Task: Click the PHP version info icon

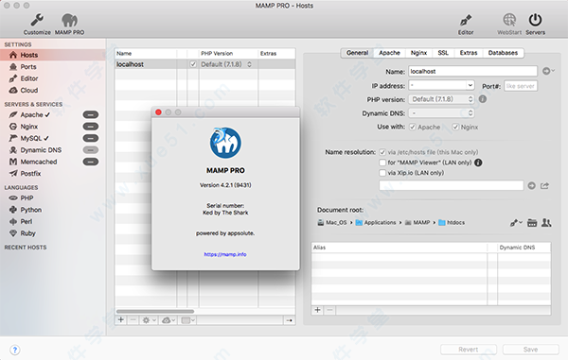Action: [483, 99]
